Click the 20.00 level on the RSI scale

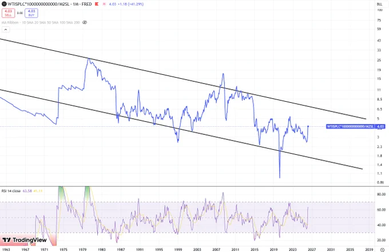[381, 240]
